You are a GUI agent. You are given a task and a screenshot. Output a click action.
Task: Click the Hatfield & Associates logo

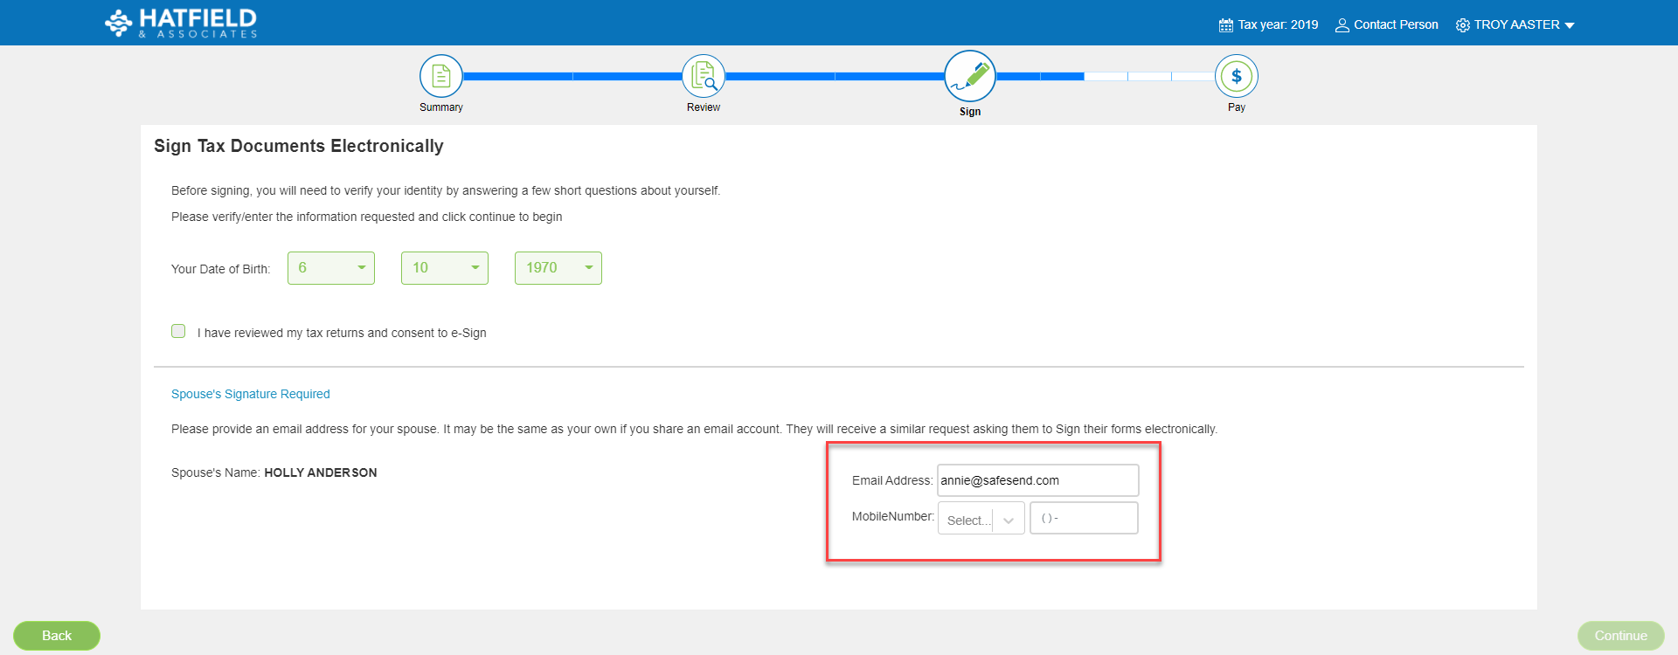tap(181, 23)
